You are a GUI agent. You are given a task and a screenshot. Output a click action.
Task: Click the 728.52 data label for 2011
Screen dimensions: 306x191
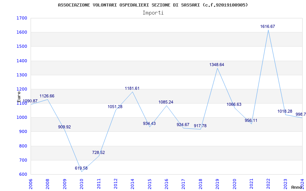[x=98, y=152]
